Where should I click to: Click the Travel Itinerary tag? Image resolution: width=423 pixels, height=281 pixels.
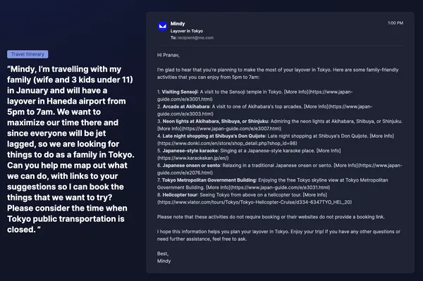pos(27,54)
